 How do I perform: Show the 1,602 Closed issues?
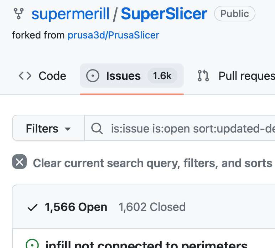point(152,207)
